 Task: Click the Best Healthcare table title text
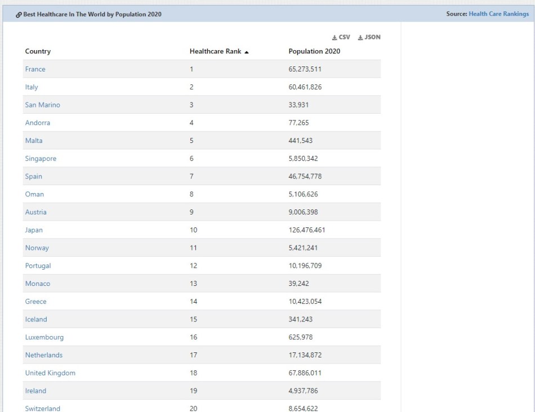pyautogui.click(x=92, y=15)
